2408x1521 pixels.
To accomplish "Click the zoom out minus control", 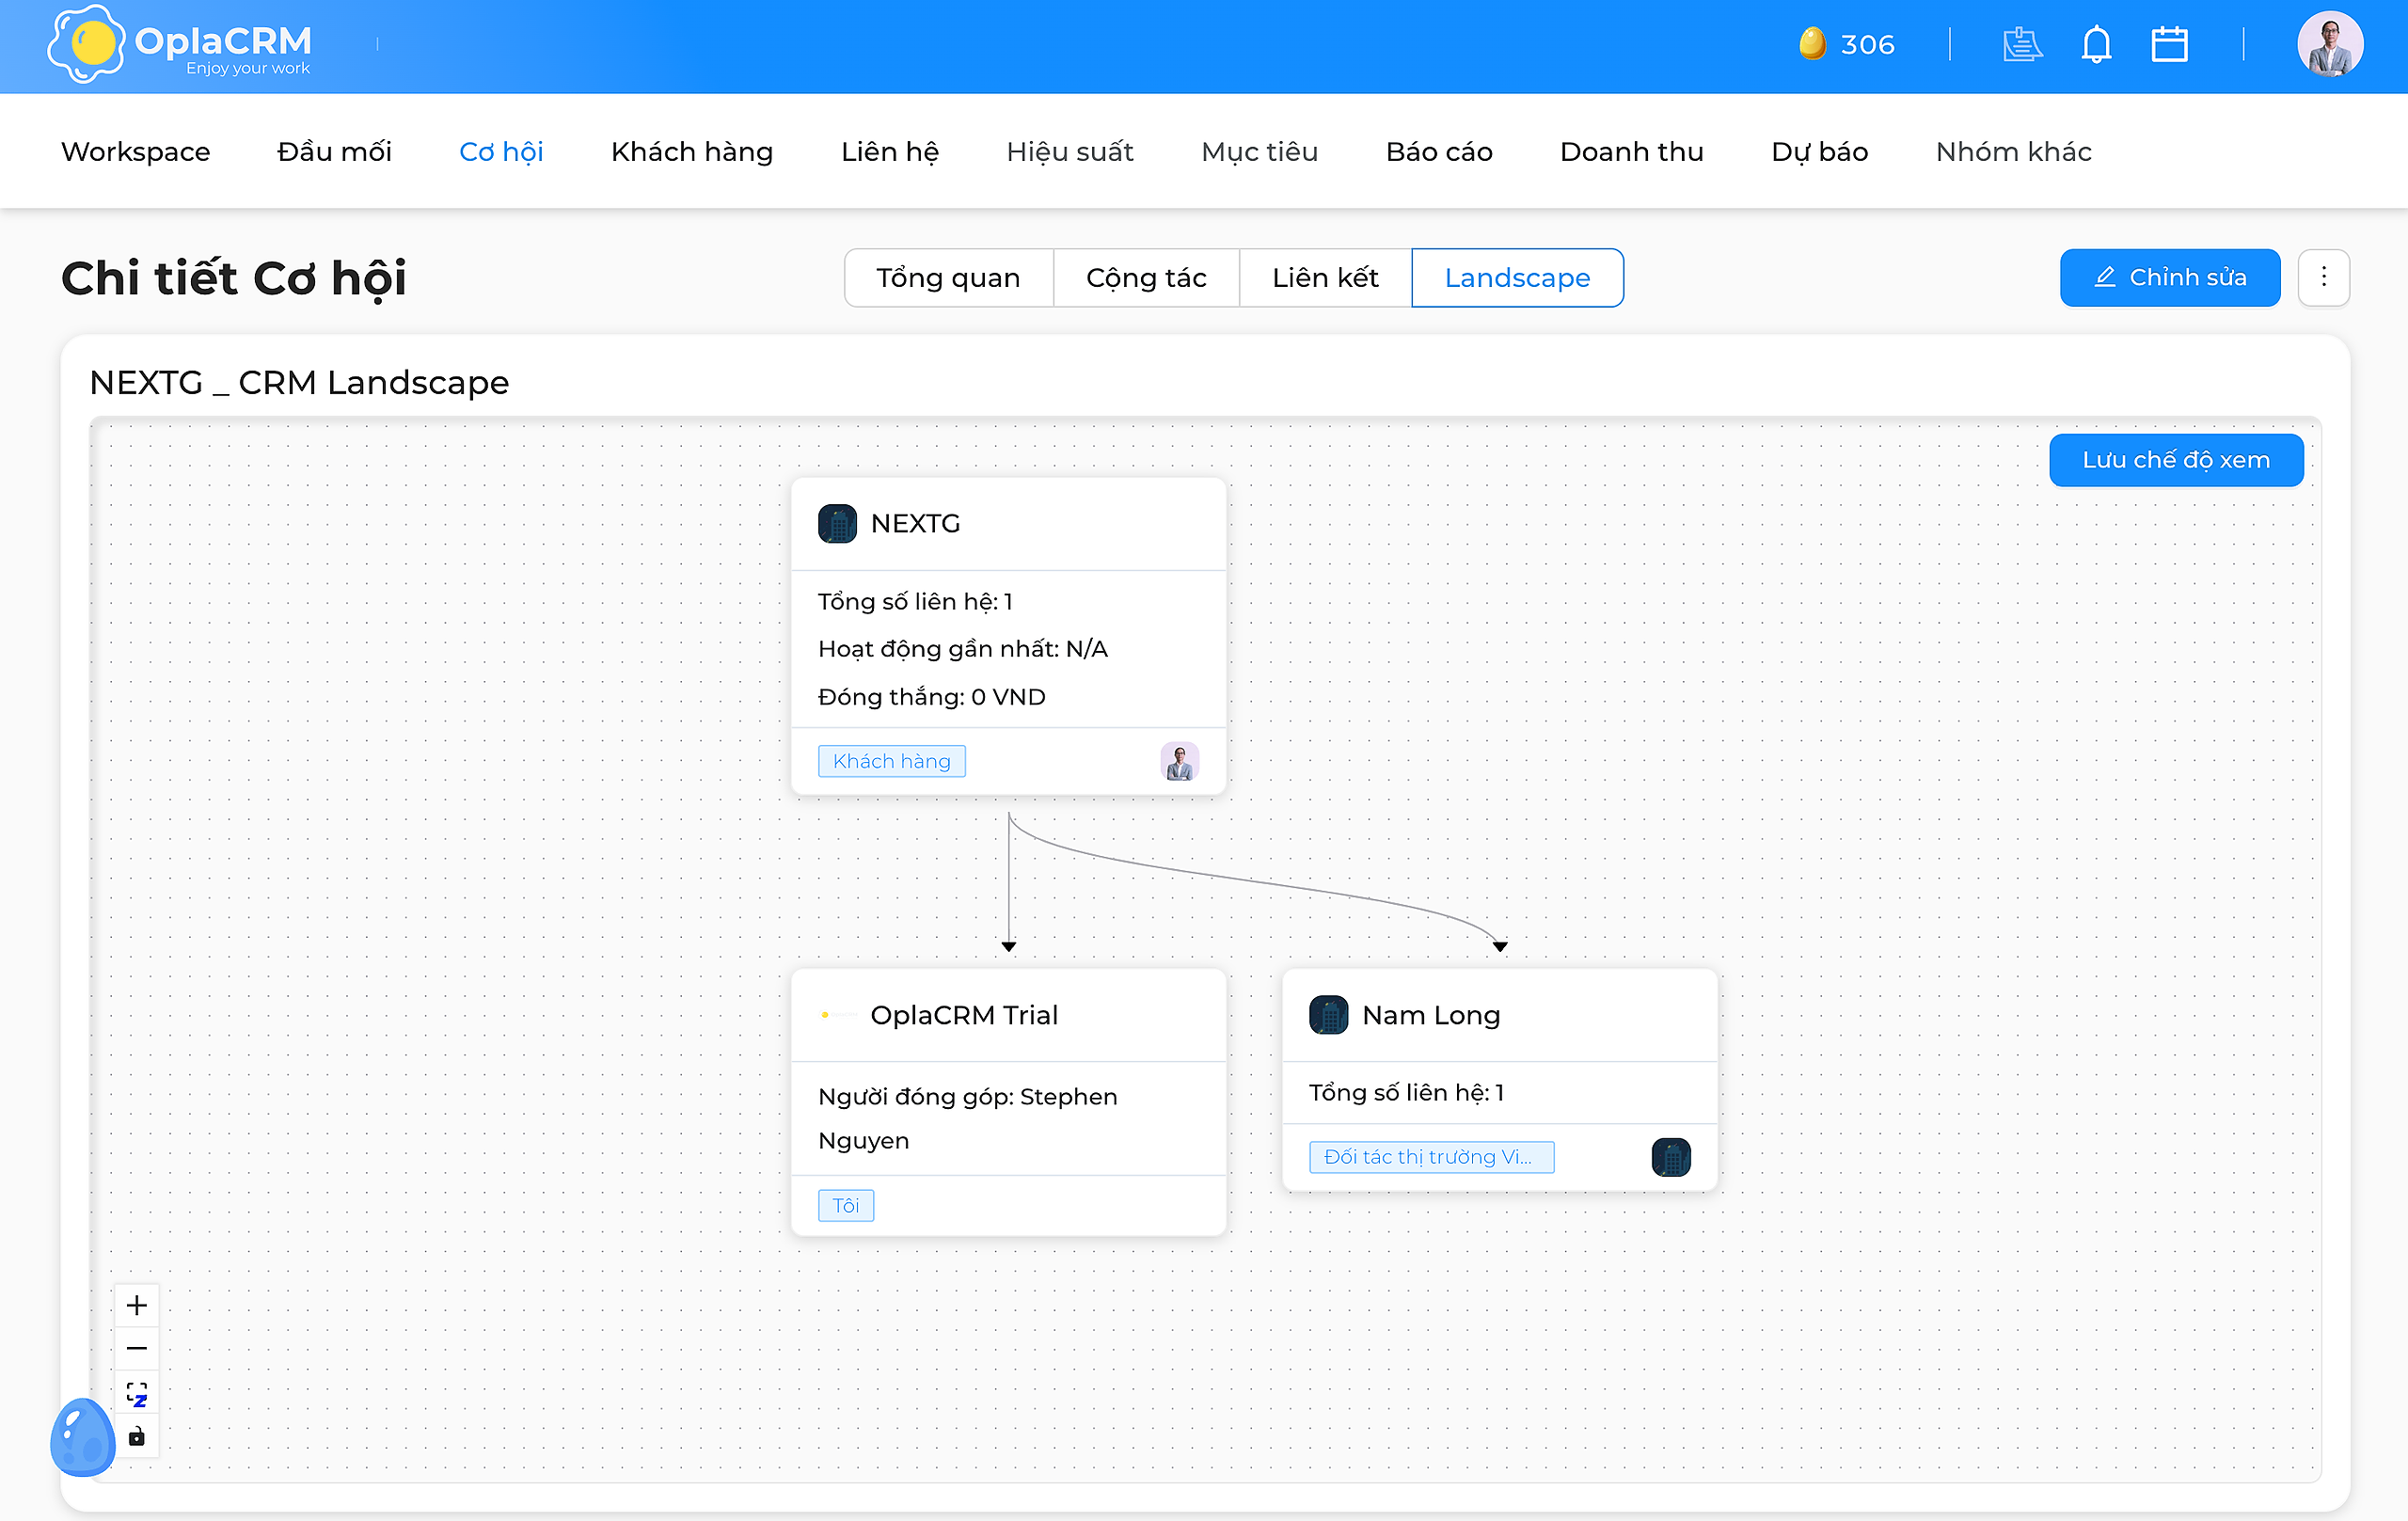I will coord(137,1348).
